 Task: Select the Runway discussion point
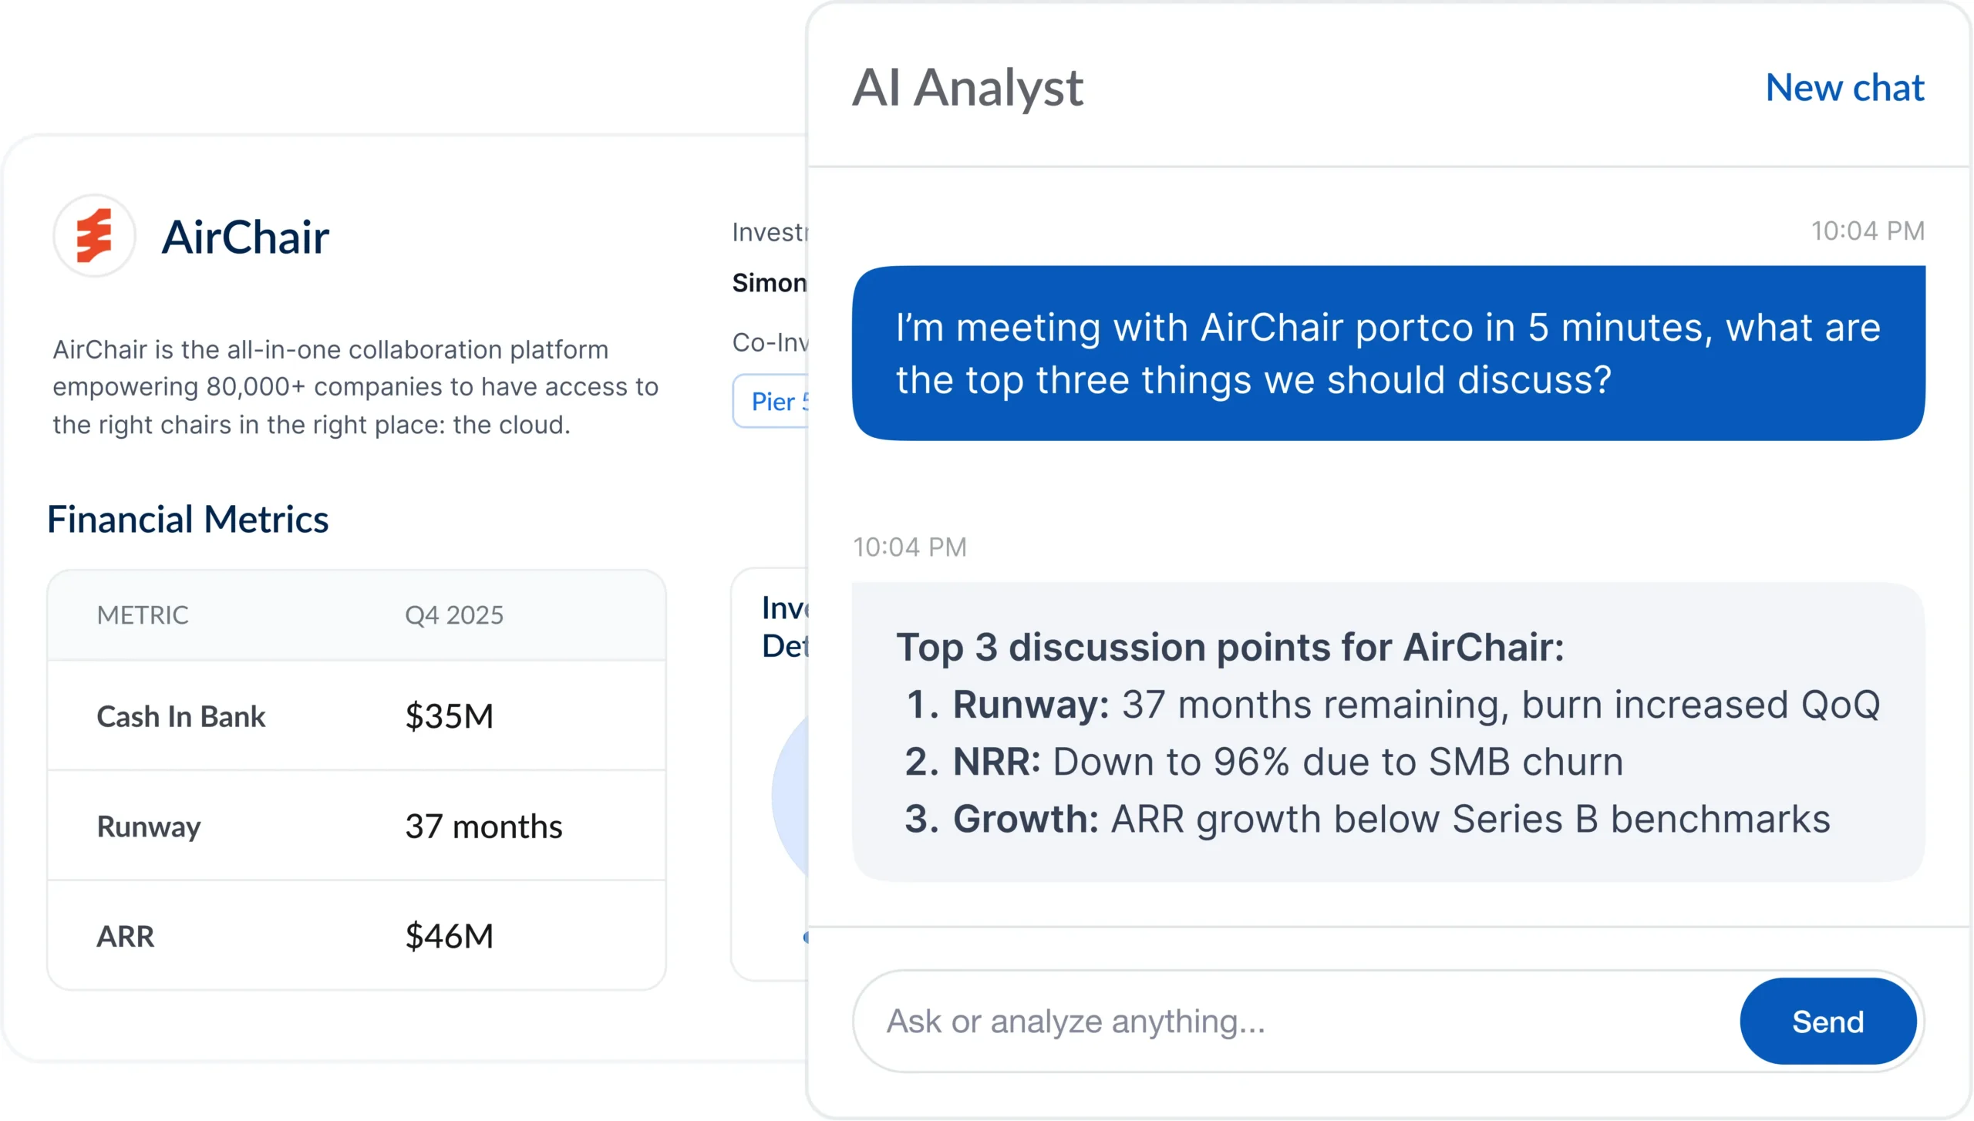point(1391,704)
